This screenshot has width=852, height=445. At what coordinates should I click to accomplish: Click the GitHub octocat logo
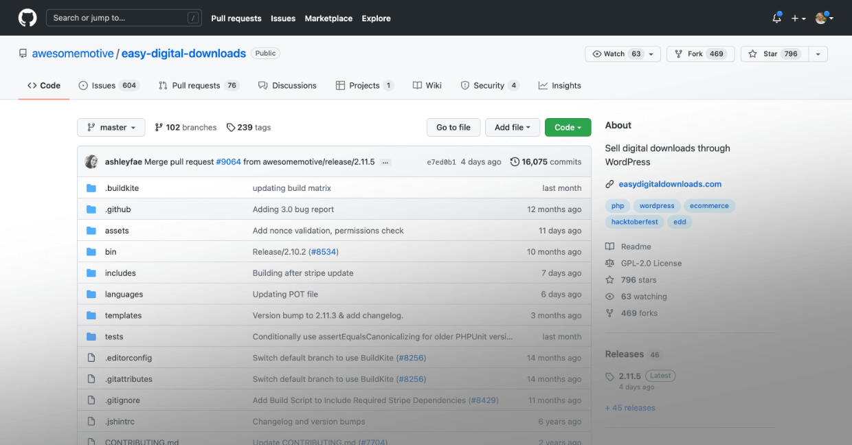pos(27,18)
